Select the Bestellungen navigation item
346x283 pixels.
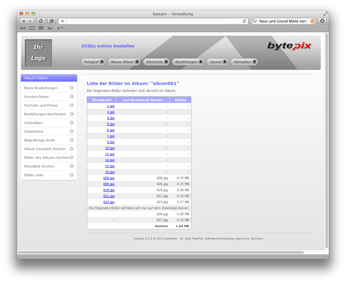click(x=188, y=62)
